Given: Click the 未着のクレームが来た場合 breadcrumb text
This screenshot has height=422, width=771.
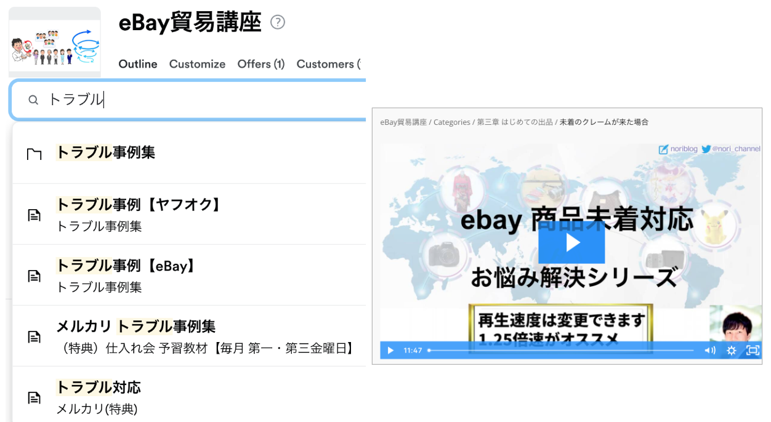Looking at the screenshot, I should 603,122.
